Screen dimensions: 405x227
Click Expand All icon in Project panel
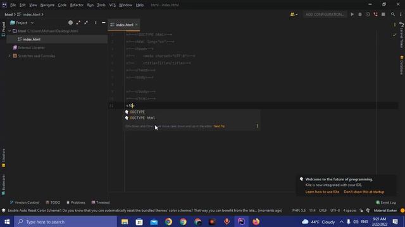[78, 23]
